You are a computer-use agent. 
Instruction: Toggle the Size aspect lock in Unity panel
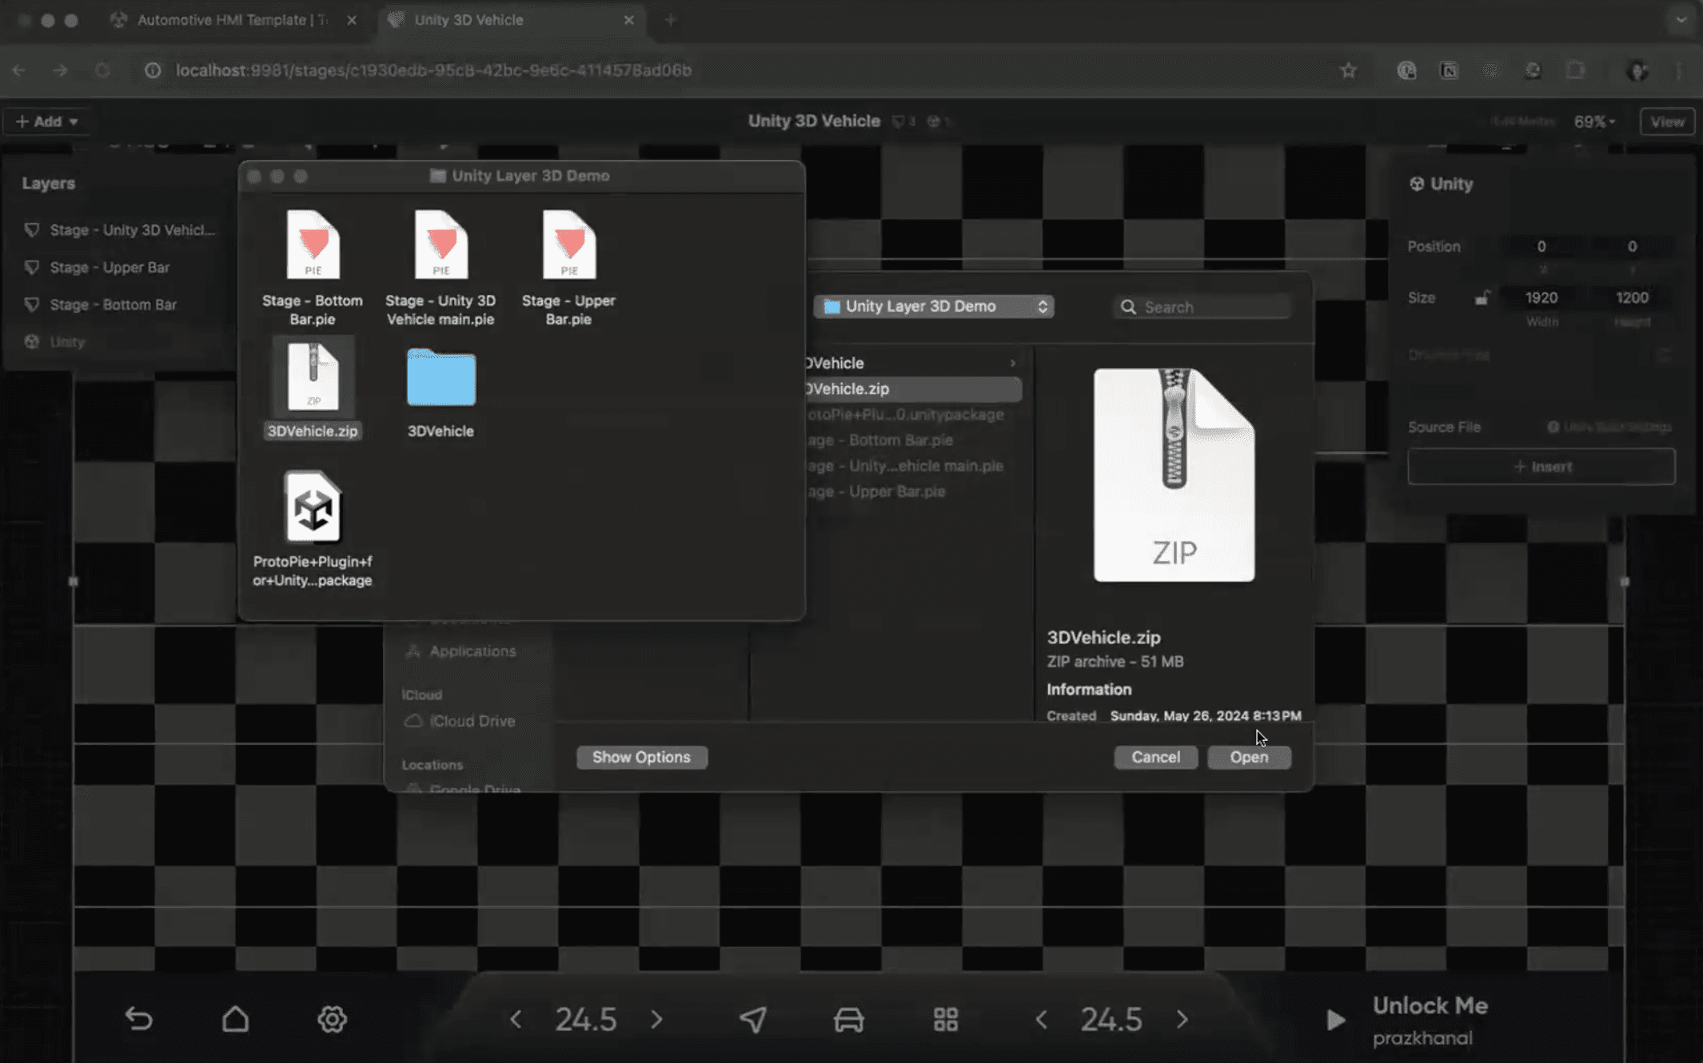[1482, 297]
